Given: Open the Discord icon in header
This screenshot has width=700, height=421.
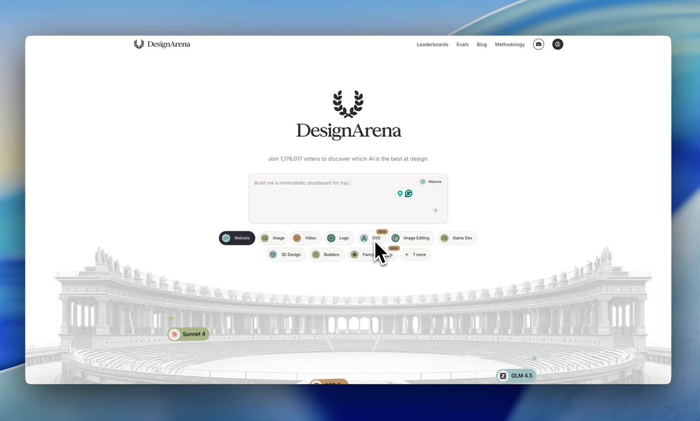Looking at the screenshot, I should (538, 44).
